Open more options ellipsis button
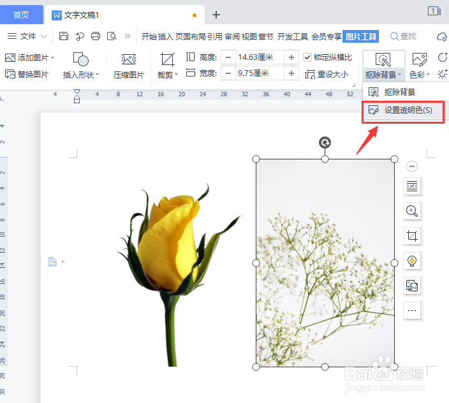 [x=412, y=311]
